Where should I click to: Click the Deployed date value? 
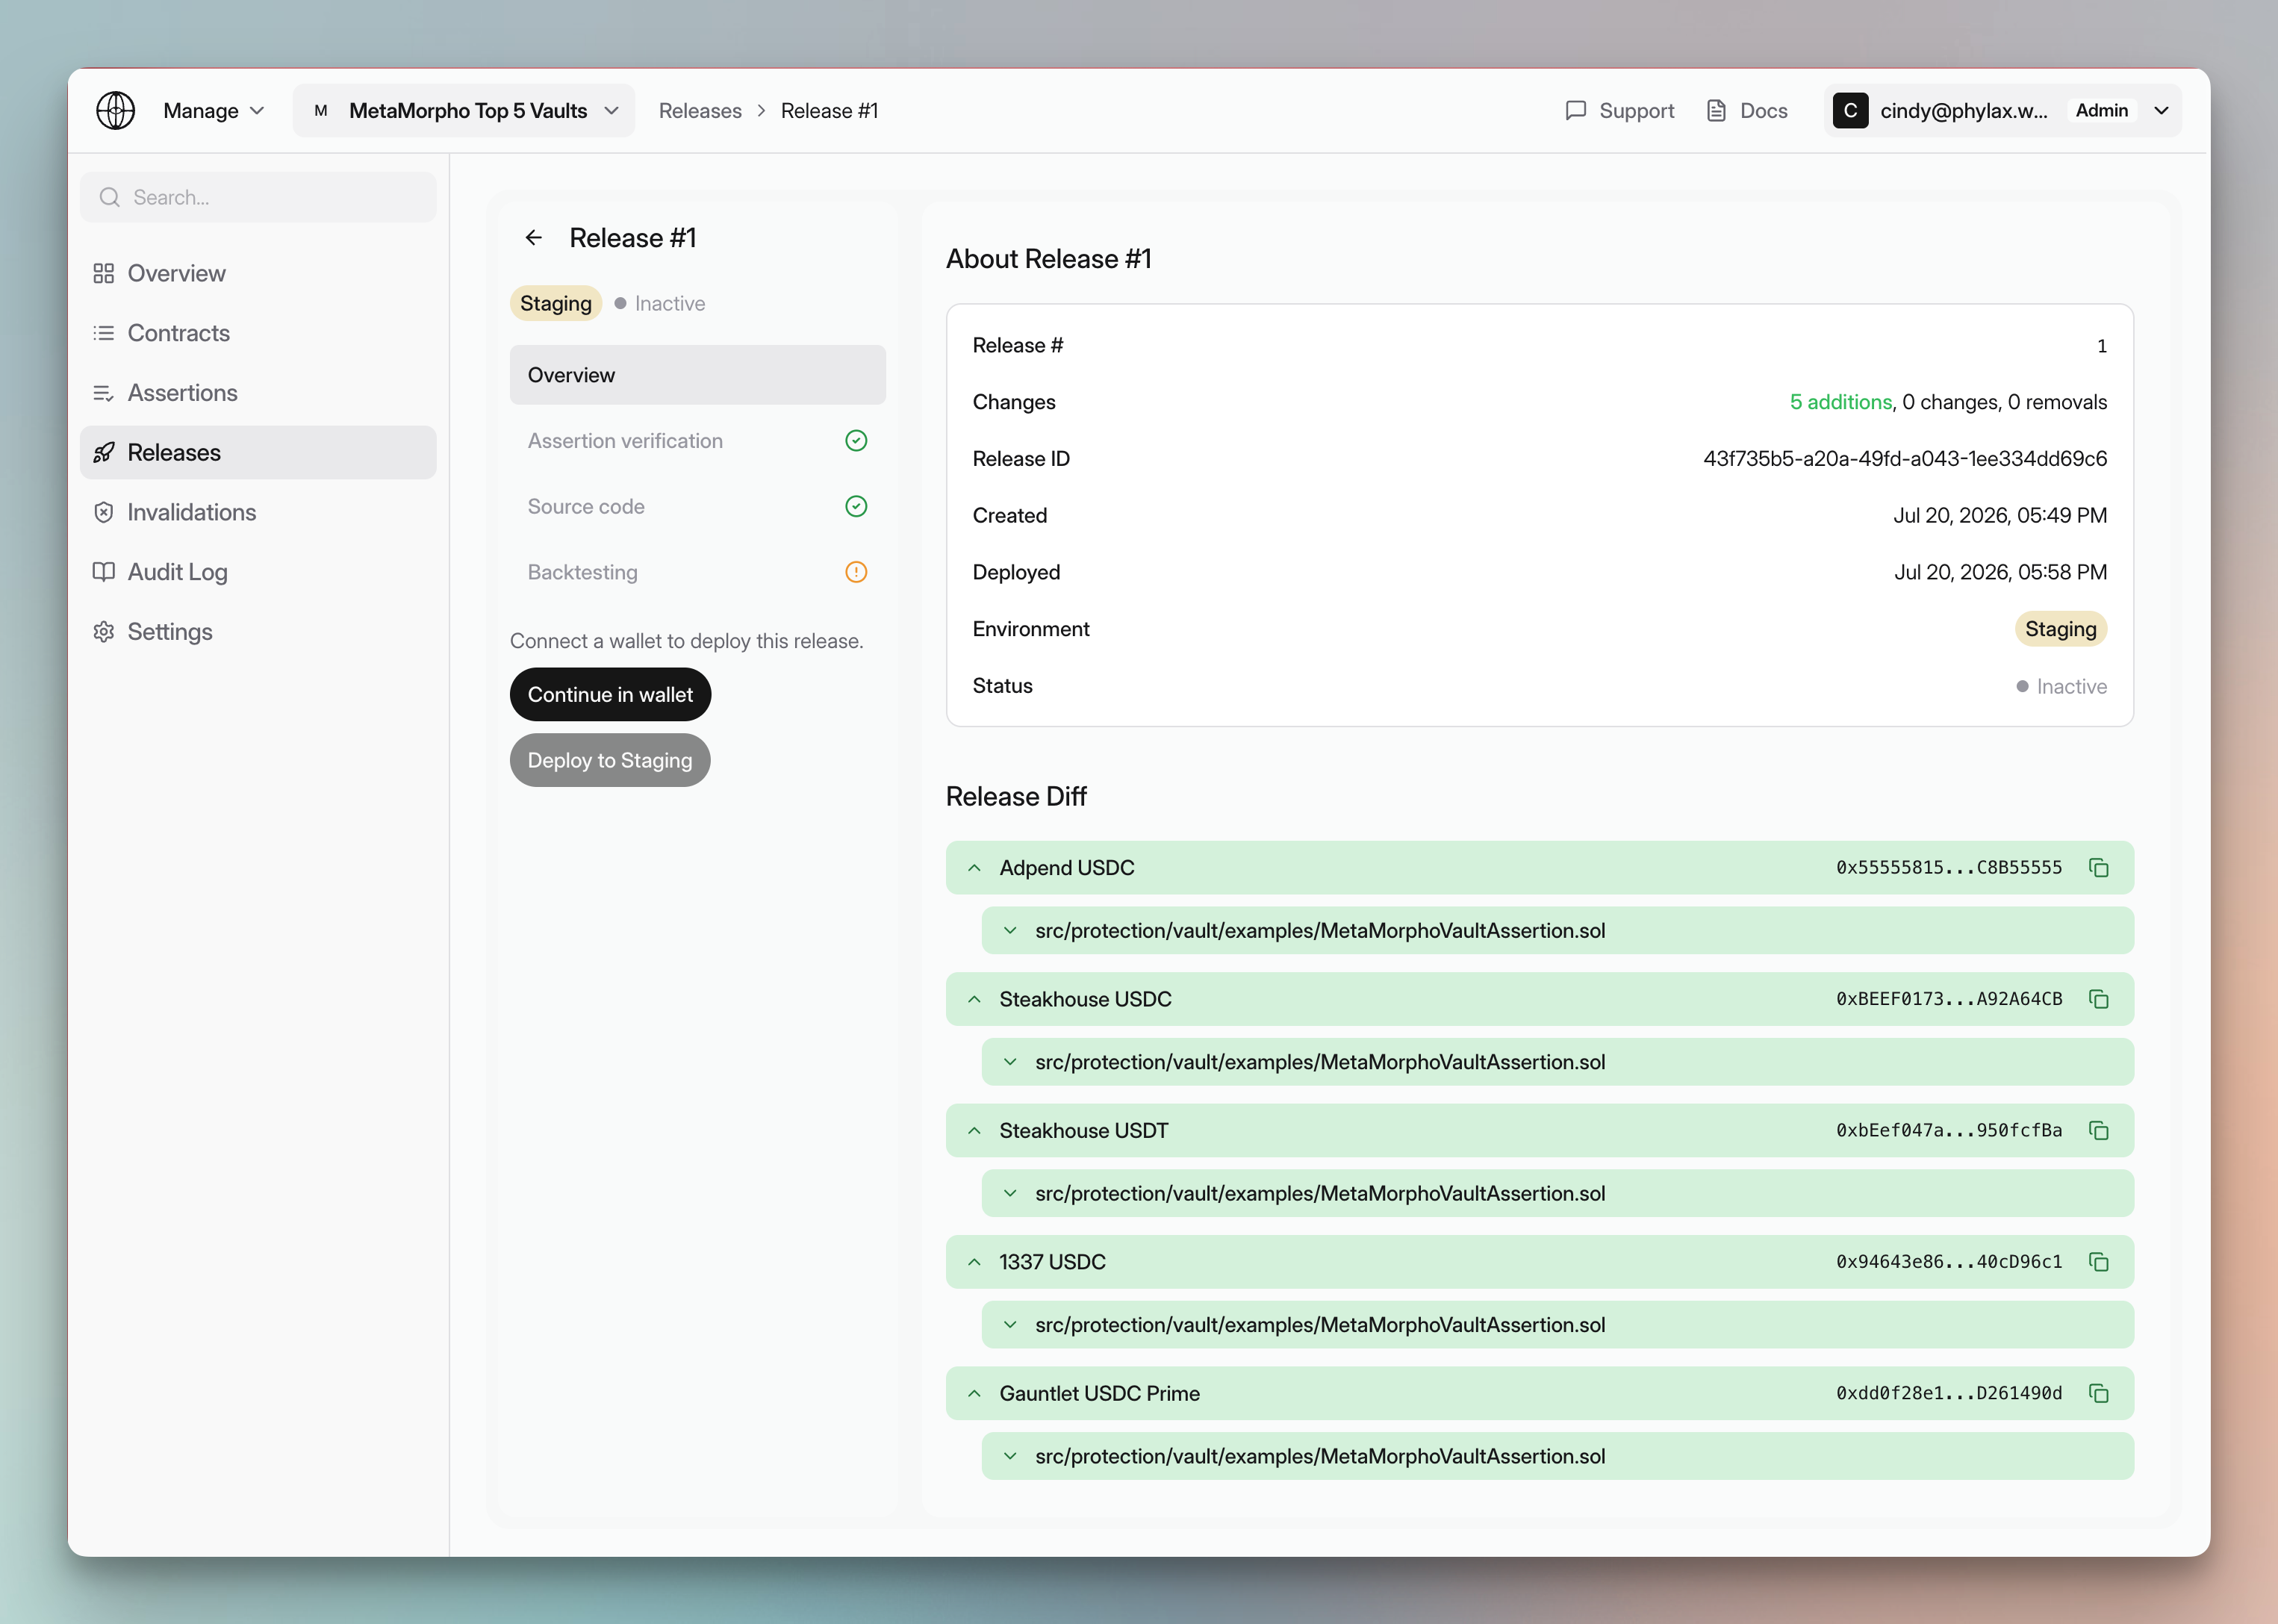click(x=2000, y=572)
